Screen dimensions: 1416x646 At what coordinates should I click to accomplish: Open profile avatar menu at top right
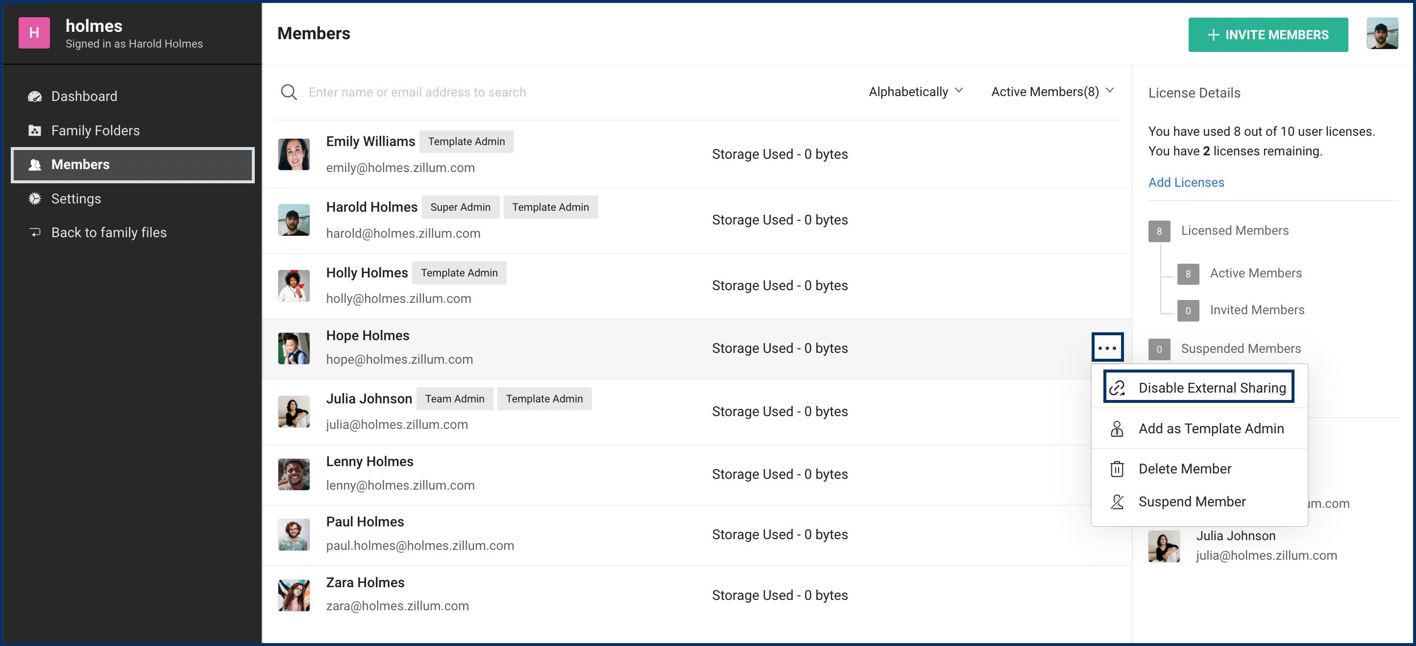1382,34
